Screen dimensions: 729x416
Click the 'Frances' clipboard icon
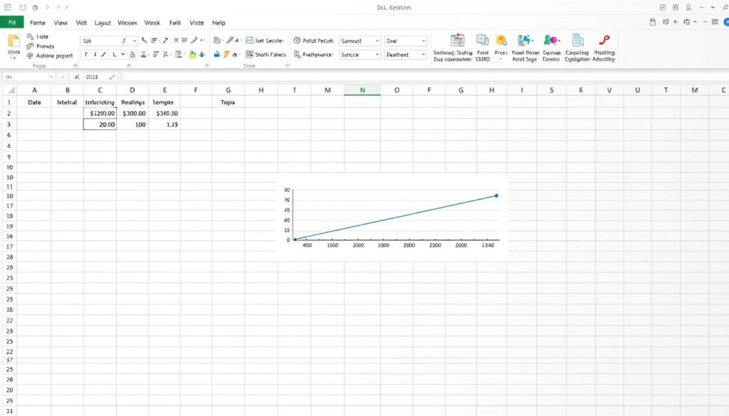(x=30, y=46)
